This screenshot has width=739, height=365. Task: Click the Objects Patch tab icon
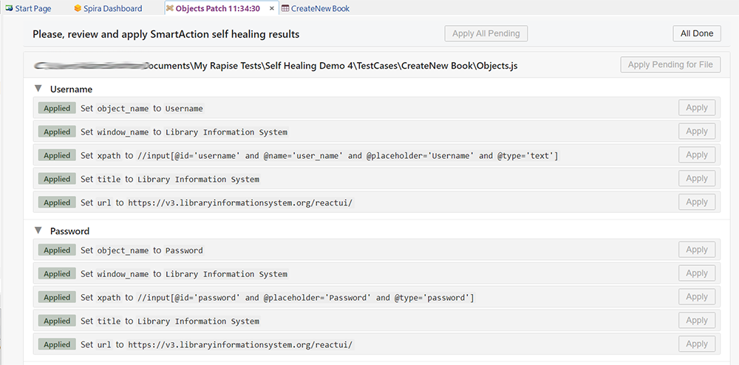tap(170, 8)
